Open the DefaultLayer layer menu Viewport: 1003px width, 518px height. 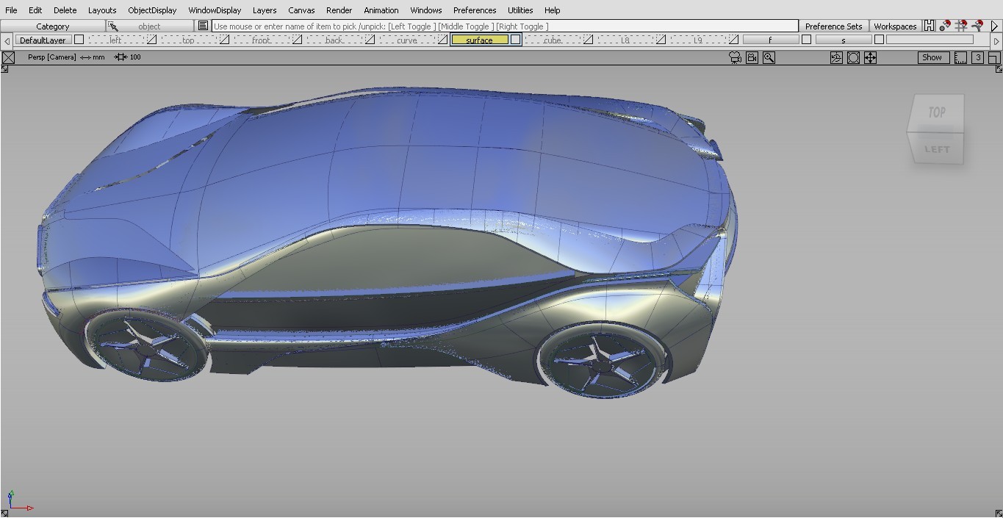point(43,40)
